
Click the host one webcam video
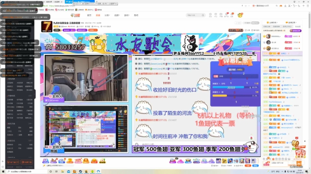click(86, 78)
